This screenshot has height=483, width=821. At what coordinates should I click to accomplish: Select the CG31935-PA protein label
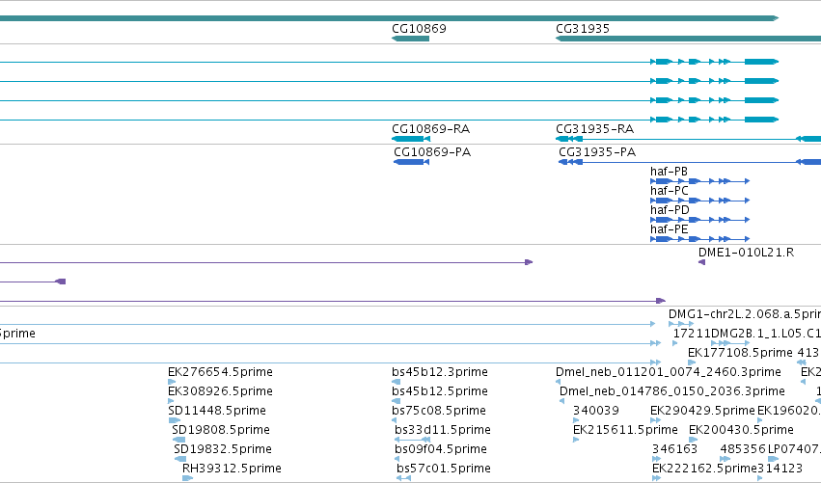point(597,152)
